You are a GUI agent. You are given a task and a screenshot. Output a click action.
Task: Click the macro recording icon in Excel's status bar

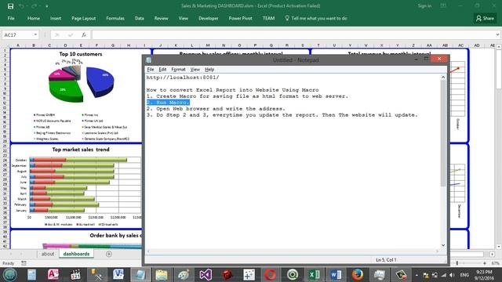point(24,263)
